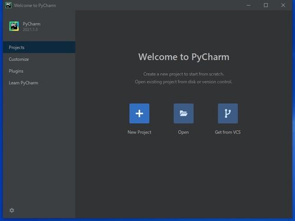Maximize the Welcome to PyCharm window

pos(265,5)
